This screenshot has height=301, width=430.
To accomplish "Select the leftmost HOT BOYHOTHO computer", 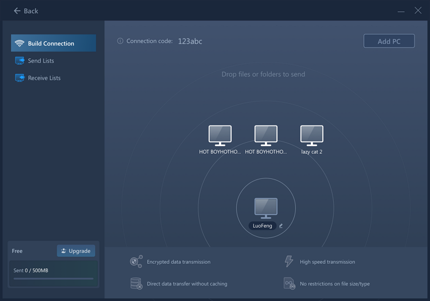I will [x=220, y=135].
